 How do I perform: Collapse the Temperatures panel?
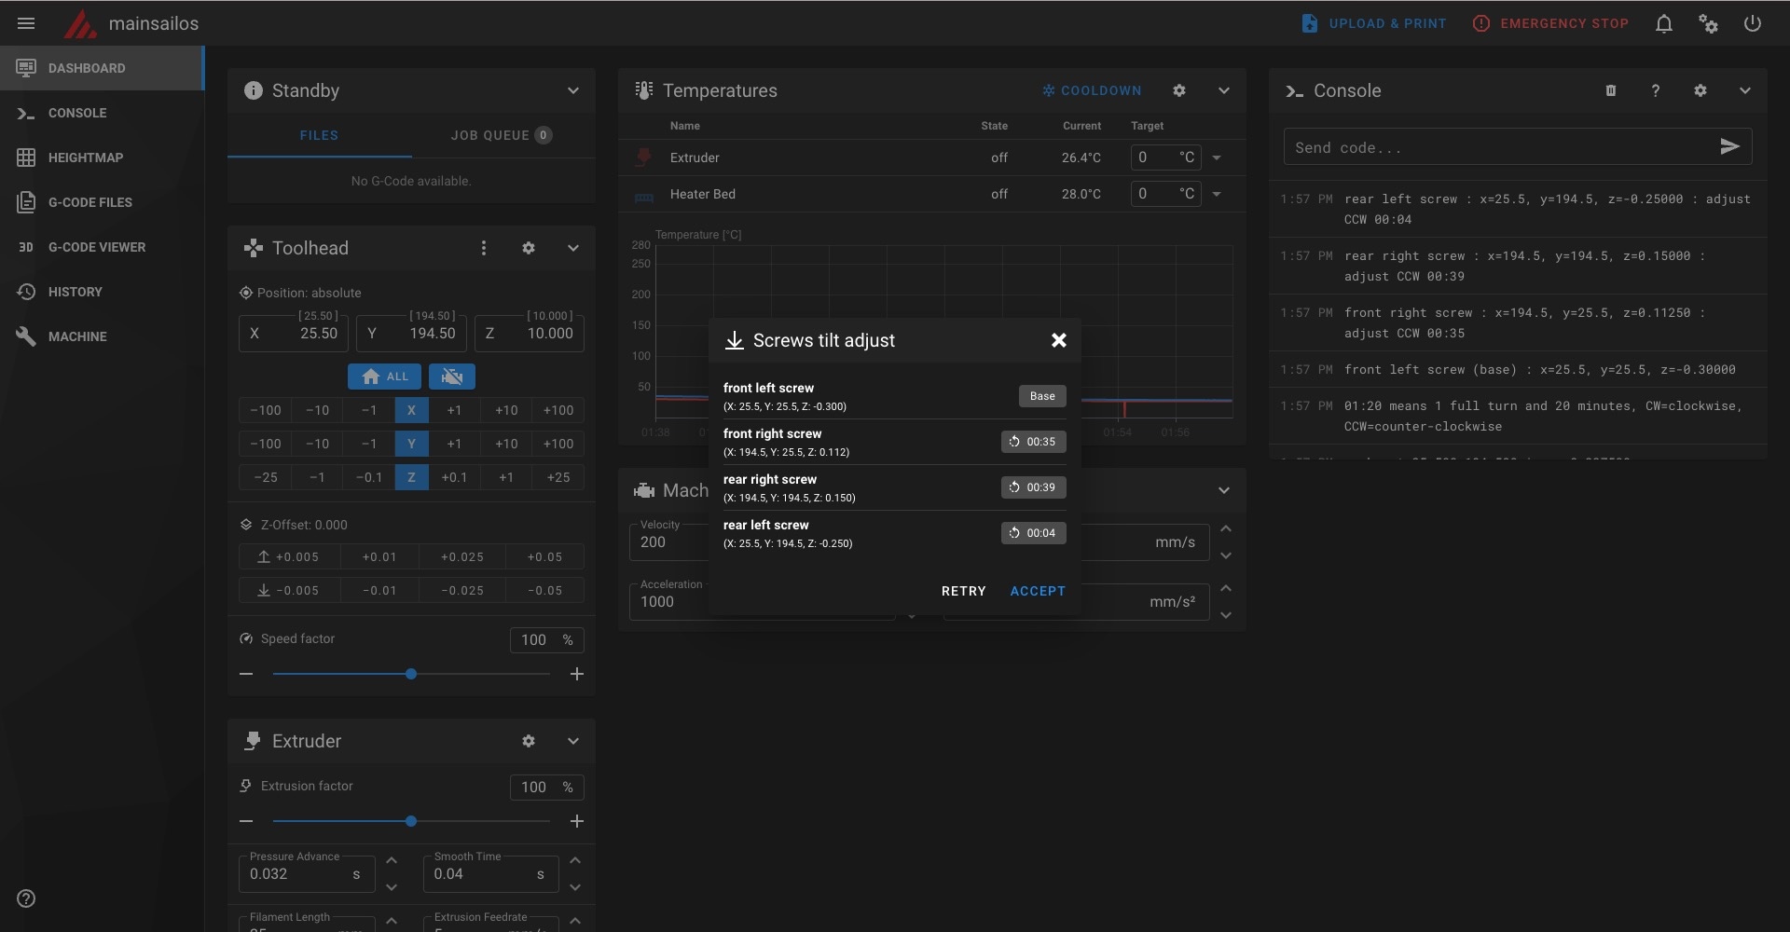click(1224, 90)
